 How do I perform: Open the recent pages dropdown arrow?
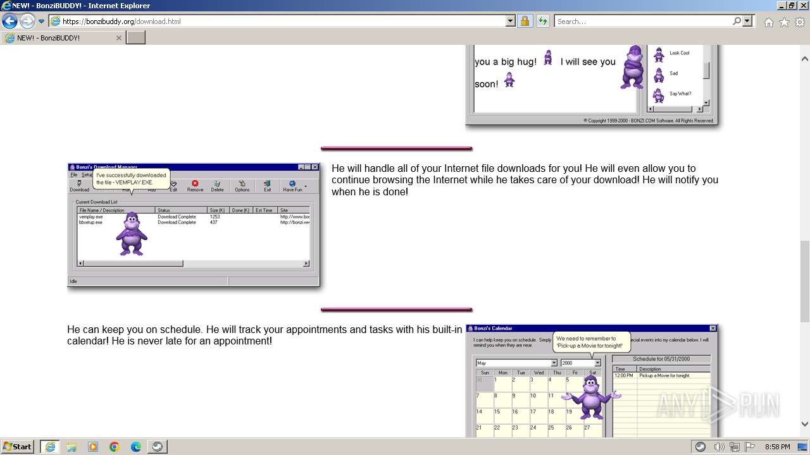pyautogui.click(x=41, y=21)
